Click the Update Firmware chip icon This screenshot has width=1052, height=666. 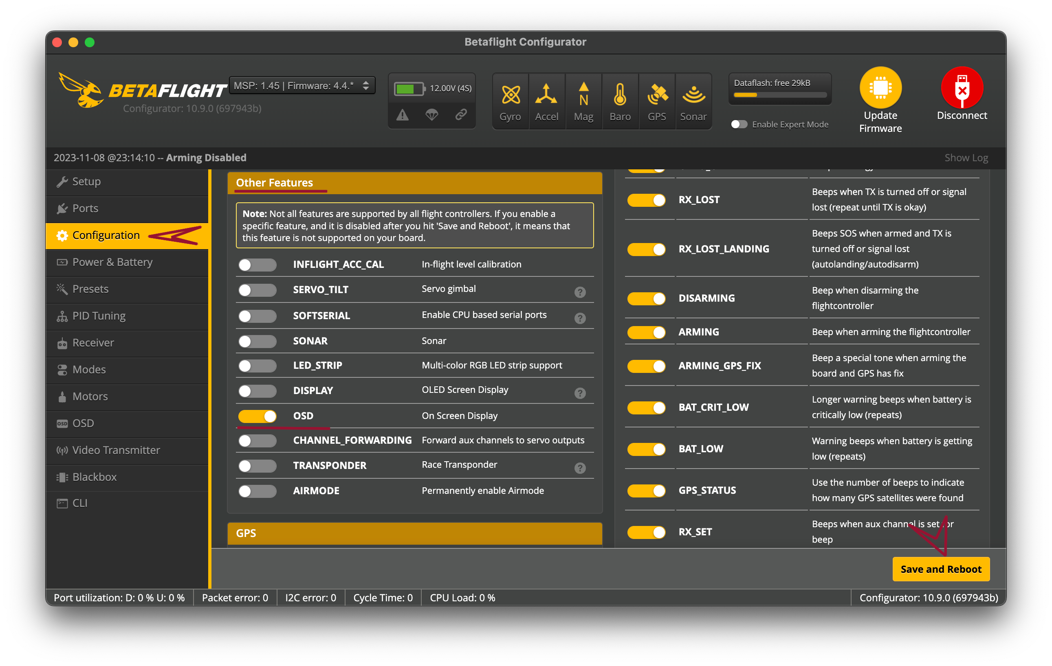pos(880,88)
